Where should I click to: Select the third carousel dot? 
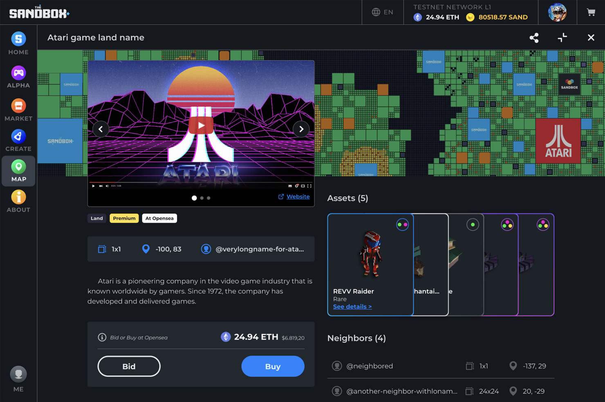point(208,198)
